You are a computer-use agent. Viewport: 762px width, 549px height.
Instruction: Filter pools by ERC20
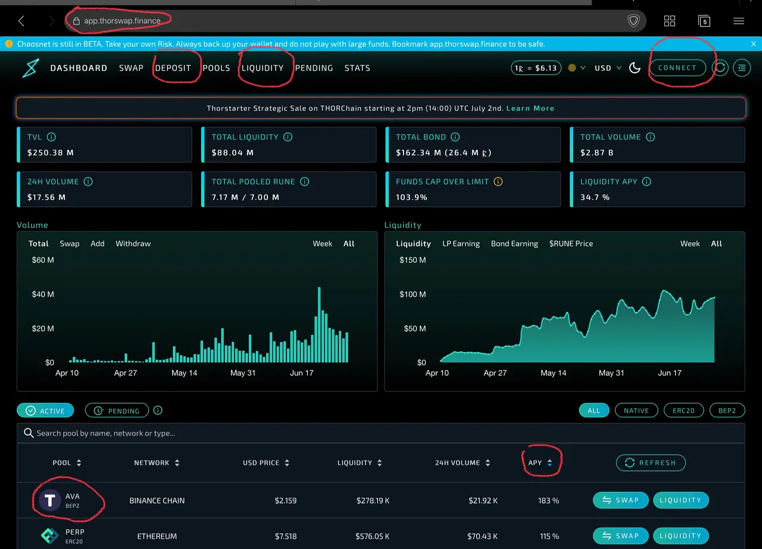pos(683,410)
